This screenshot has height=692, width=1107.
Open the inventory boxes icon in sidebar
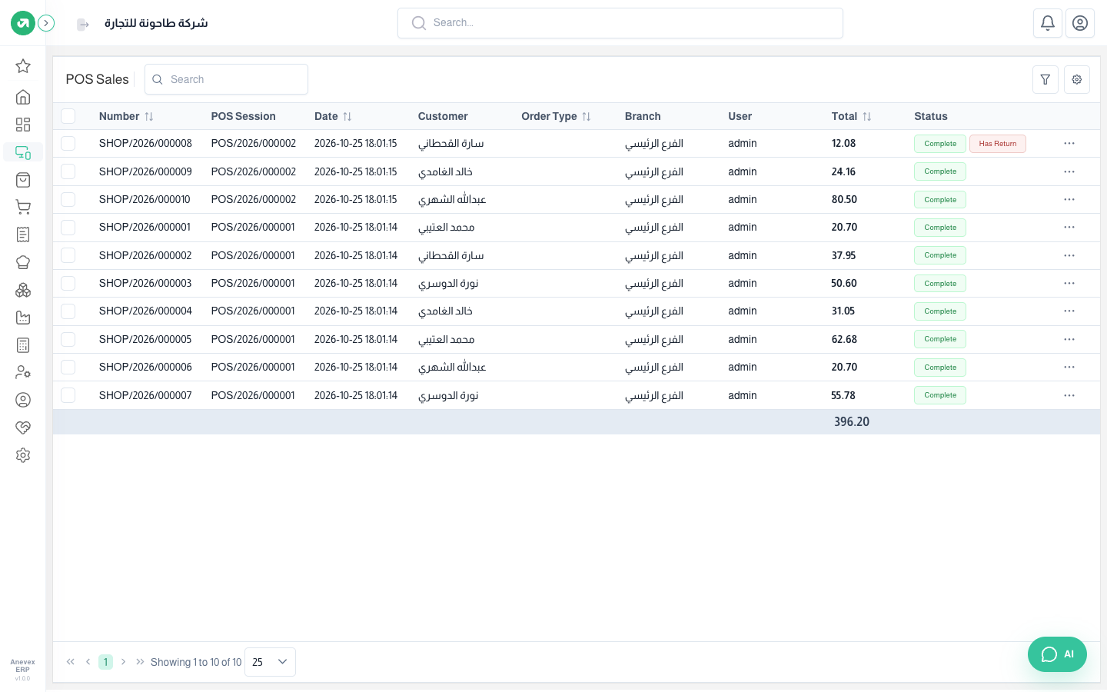tap(23, 290)
